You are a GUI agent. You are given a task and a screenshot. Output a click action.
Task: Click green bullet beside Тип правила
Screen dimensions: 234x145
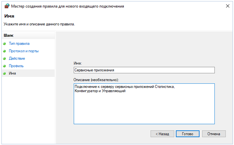(5, 43)
